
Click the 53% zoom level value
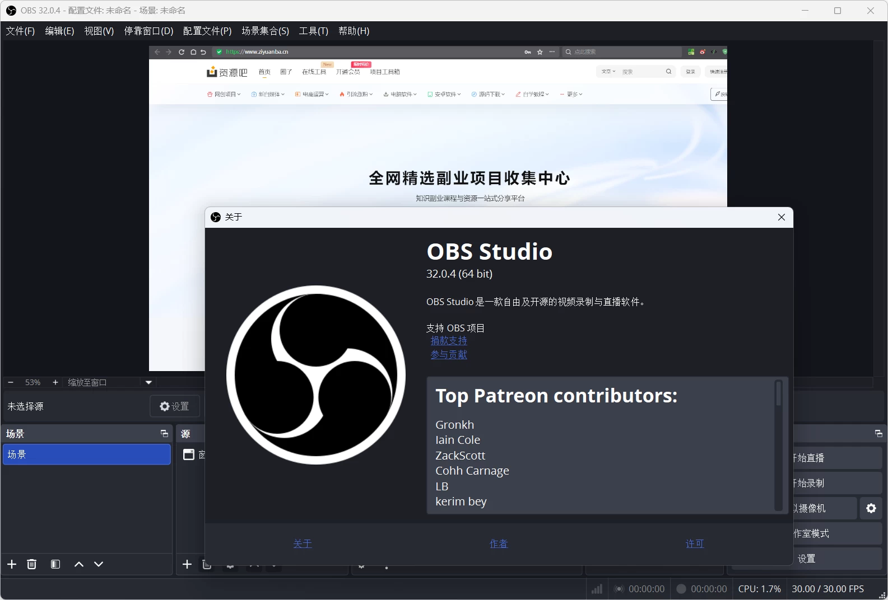coord(33,382)
